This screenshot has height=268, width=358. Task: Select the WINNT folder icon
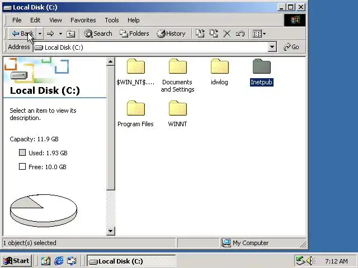click(x=178, y=108)
